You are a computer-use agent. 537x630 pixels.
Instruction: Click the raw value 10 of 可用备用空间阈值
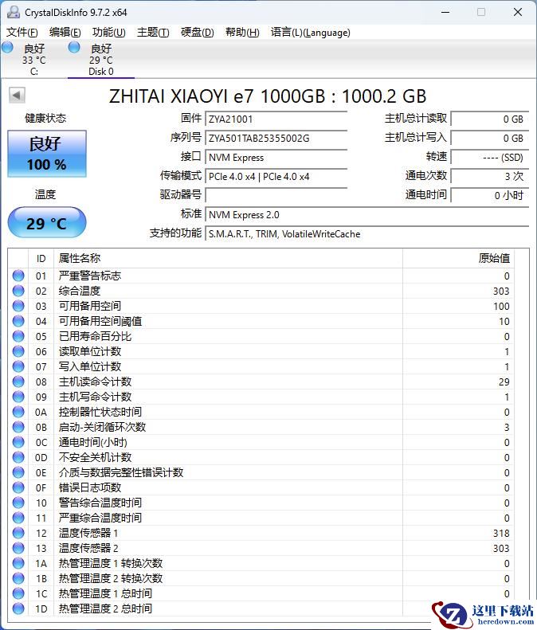[504, 322]
